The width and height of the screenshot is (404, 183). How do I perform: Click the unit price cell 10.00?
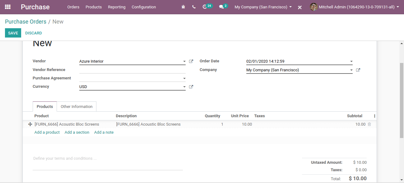point(247,124)
